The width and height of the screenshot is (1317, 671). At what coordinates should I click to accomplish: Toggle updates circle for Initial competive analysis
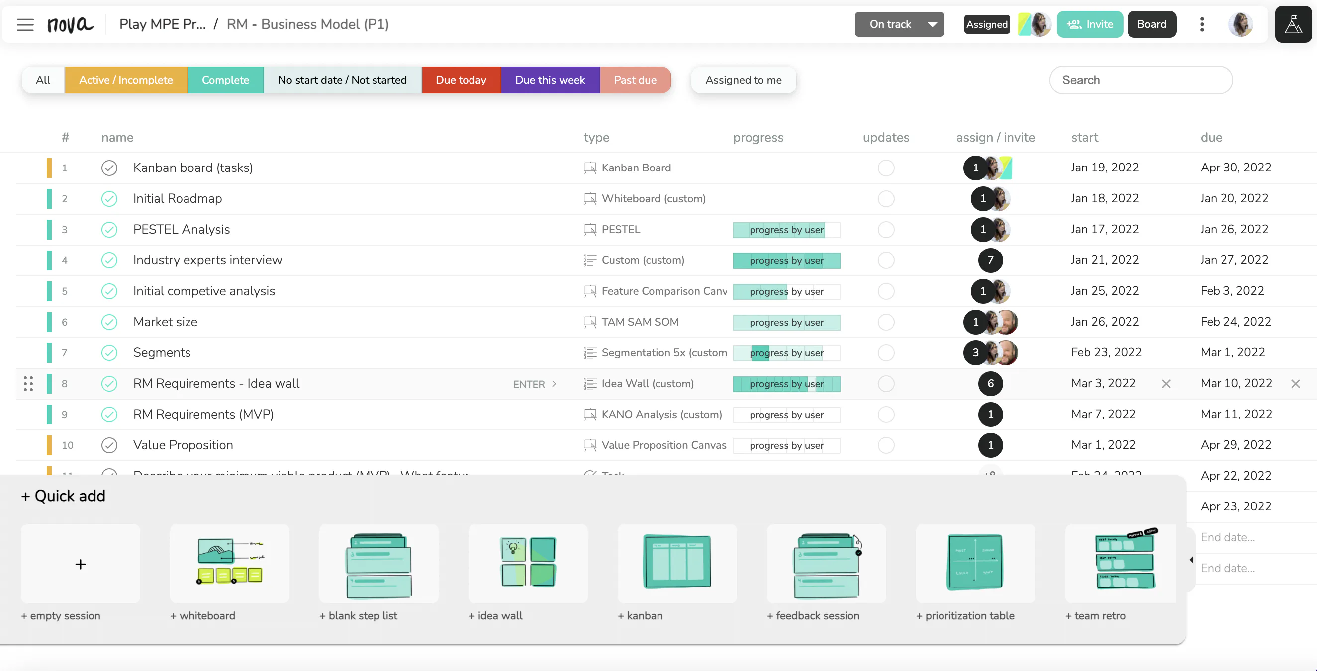(886, 291)
